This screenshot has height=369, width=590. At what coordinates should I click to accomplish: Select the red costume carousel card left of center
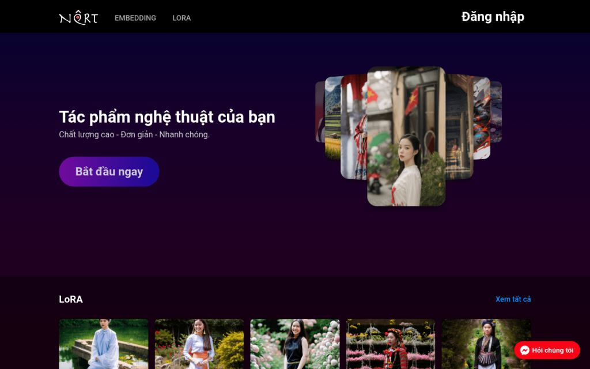[354, 127]
